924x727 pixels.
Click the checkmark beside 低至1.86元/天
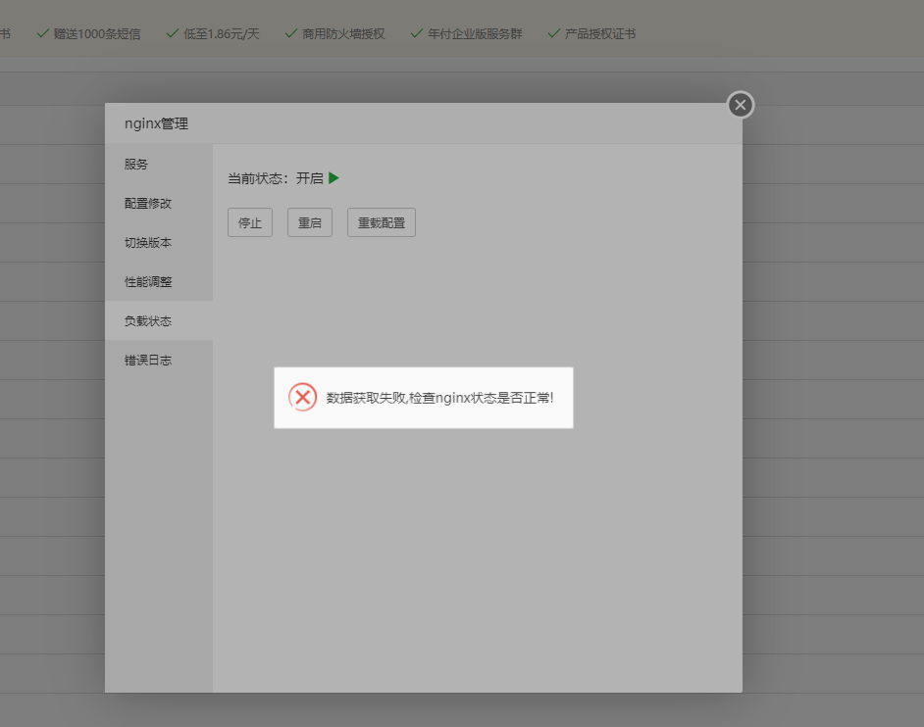172,33
